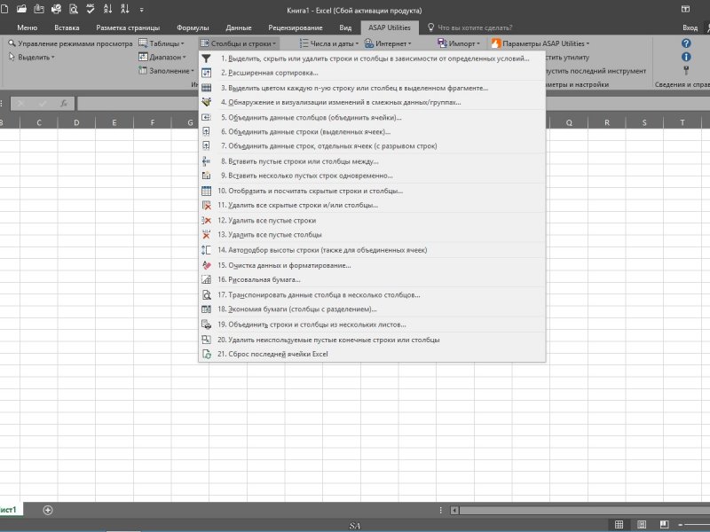The height and width of the screenshot is (532, 710).
Task: Click the Вход sign-in link
Action: pos(690,27)
